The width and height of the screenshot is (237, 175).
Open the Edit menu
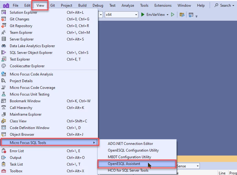27,5
